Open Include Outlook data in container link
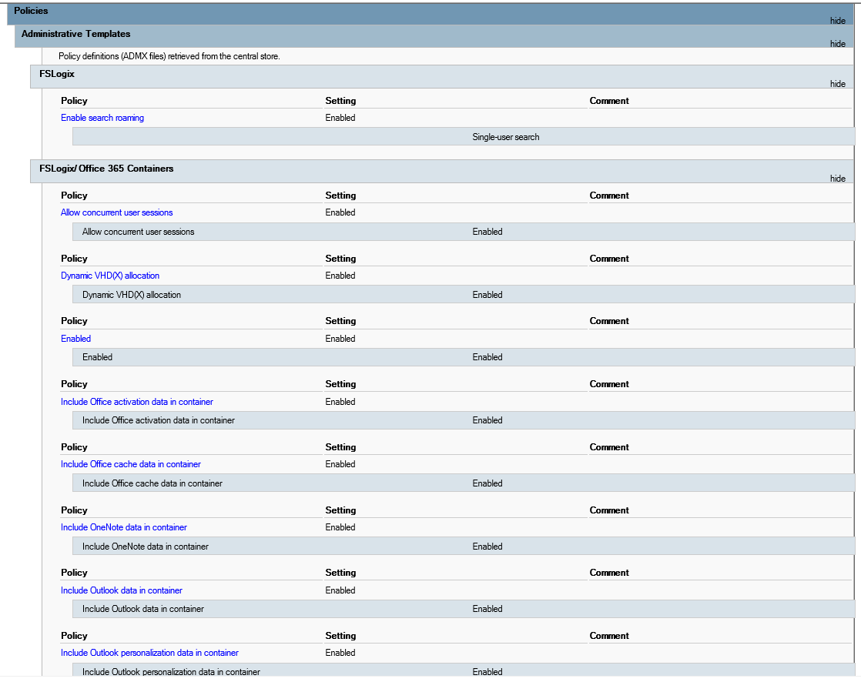 (122, 591)
